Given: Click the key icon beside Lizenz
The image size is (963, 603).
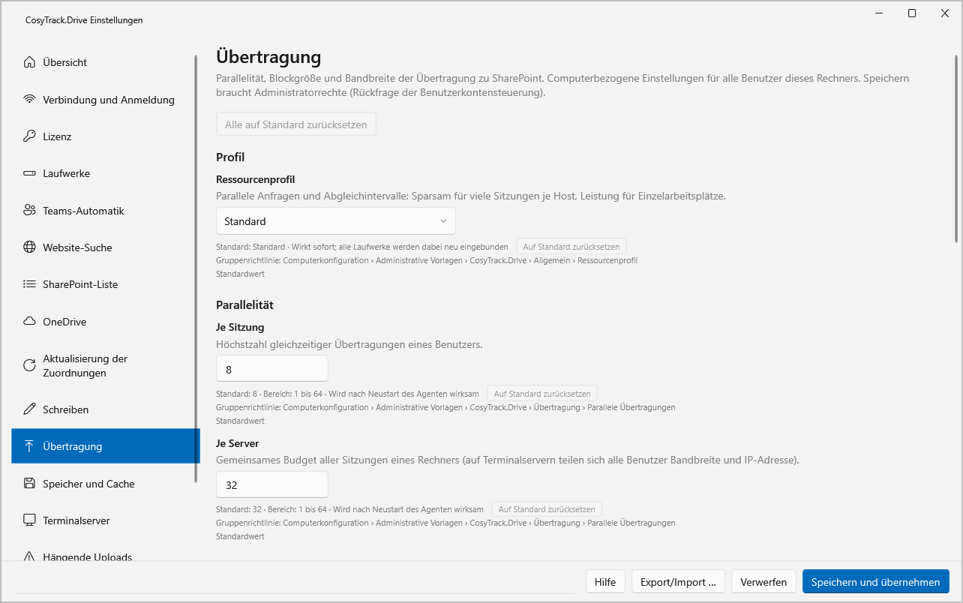Looking at the screenshot, I should pyautogui.click(x=29, y=136).
